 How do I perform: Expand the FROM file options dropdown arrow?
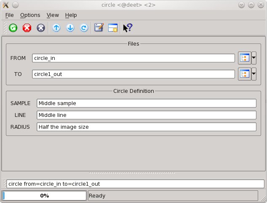pyautogui.click(x=254, y=58)
